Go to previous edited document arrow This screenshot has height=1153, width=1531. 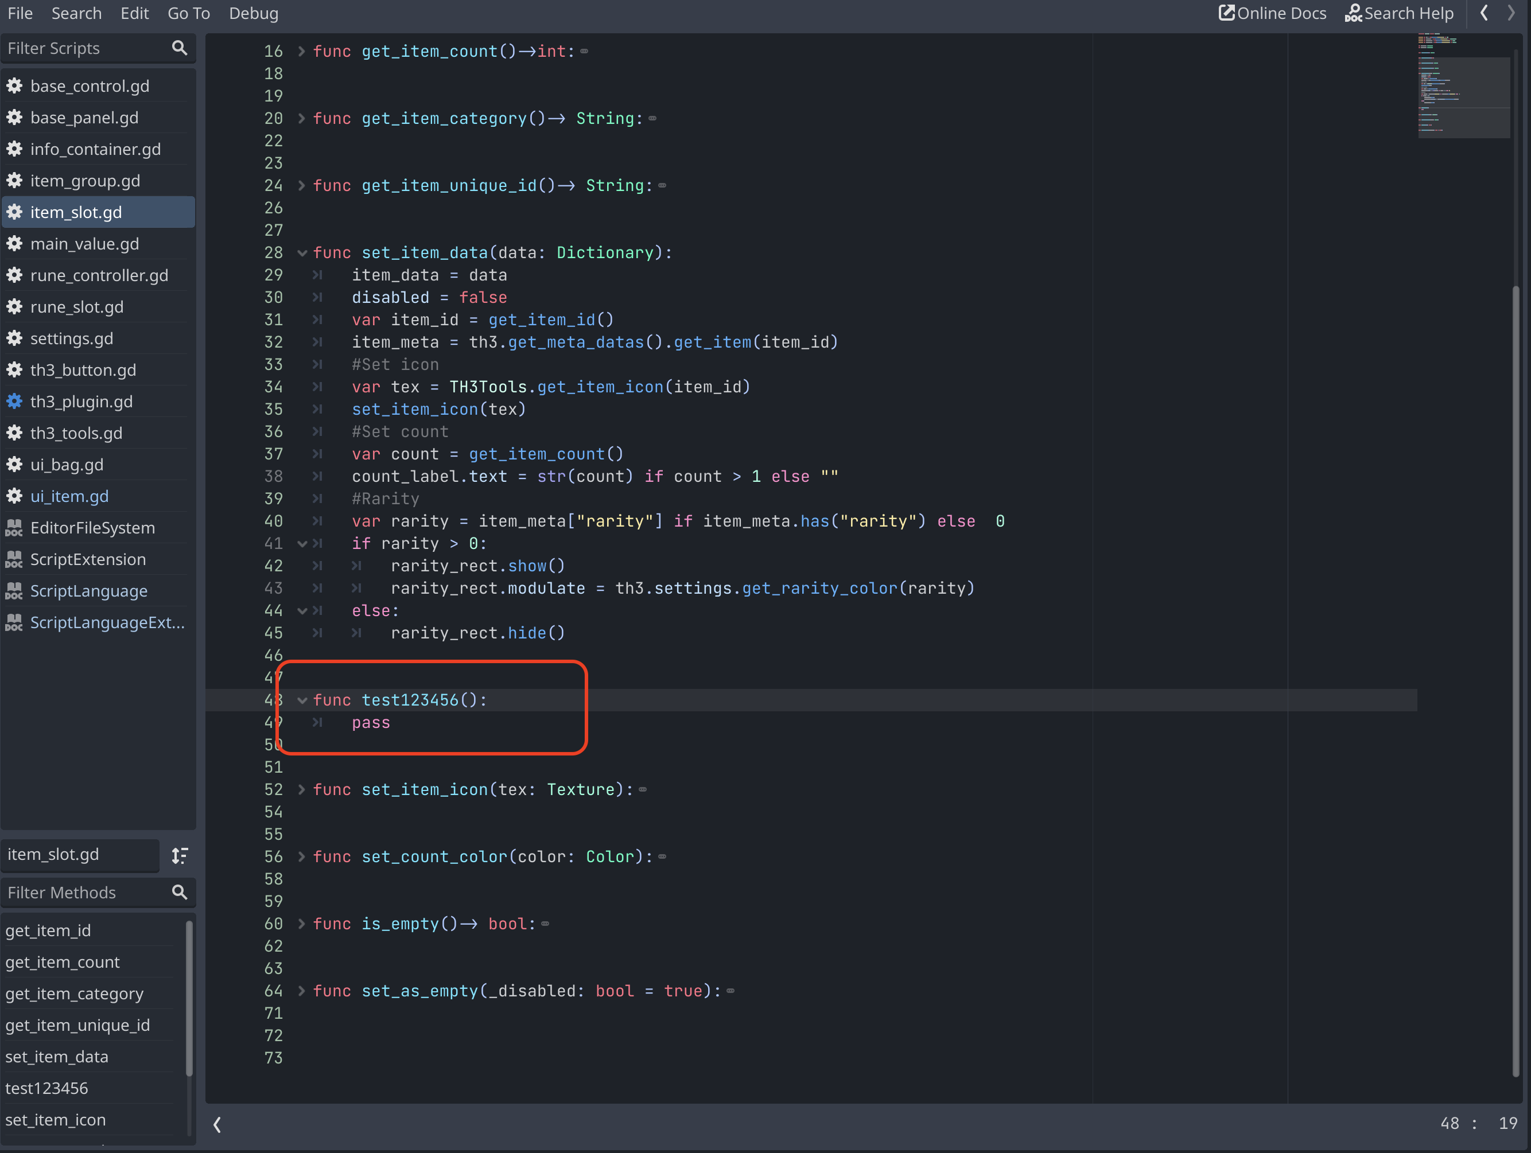(x=1484, y=13)
